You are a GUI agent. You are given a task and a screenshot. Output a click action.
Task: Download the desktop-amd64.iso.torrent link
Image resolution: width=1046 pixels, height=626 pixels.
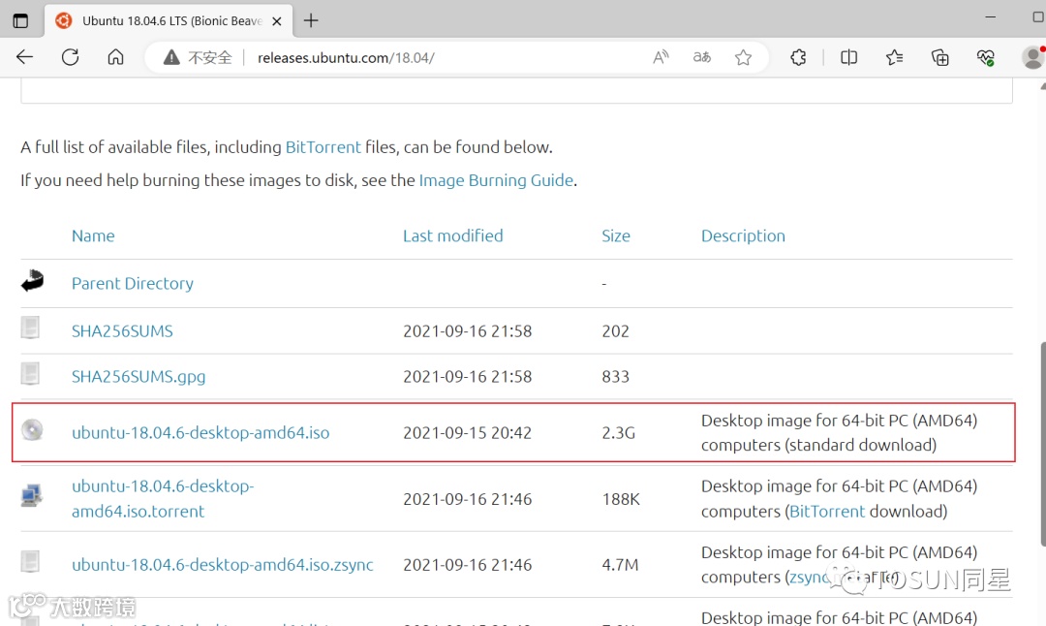tap(163, 498)
